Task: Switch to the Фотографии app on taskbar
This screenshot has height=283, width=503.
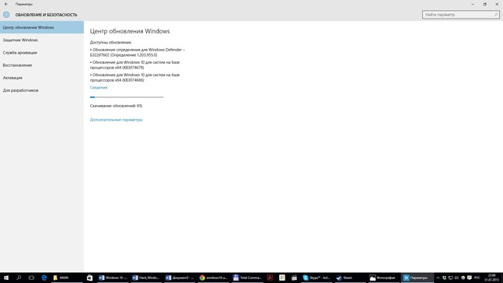Action: [x=383, y=278]
